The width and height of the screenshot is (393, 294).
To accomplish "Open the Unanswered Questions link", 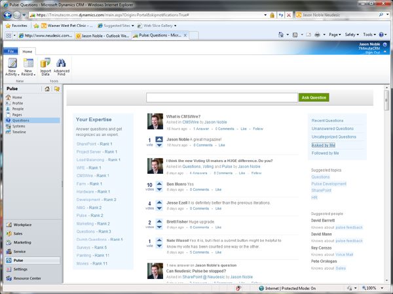I will coord(333,129).
